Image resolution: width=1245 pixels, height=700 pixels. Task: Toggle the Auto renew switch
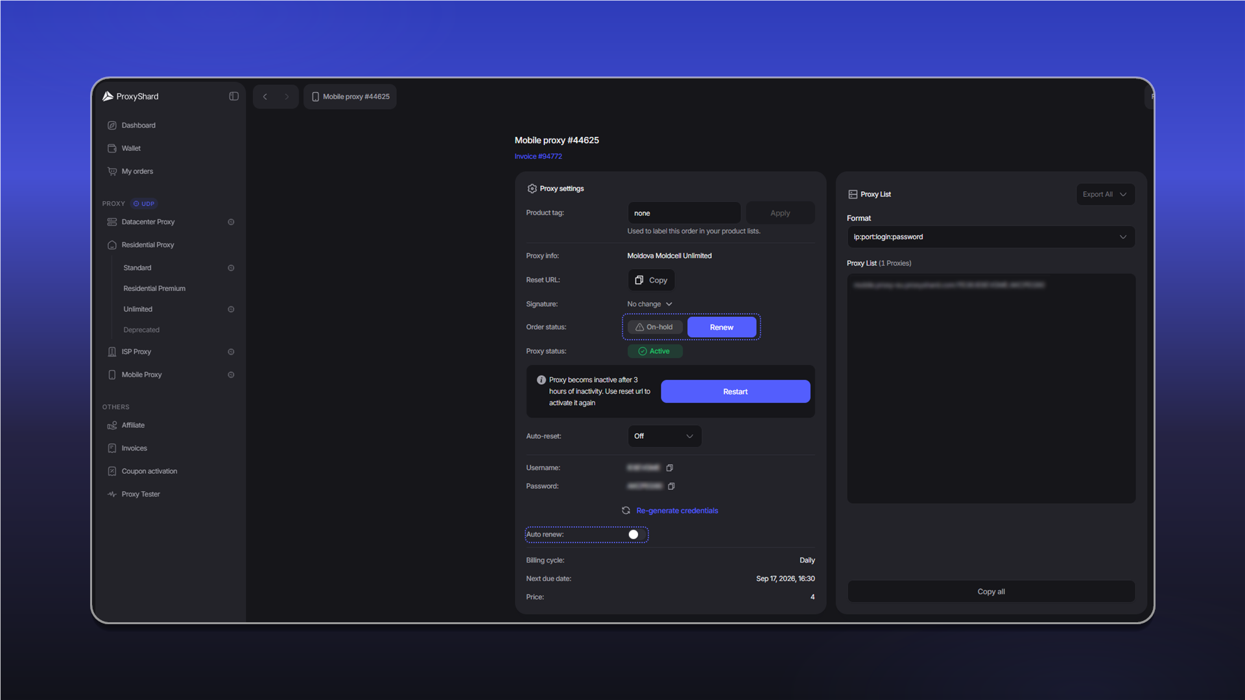tap(634, 535)
